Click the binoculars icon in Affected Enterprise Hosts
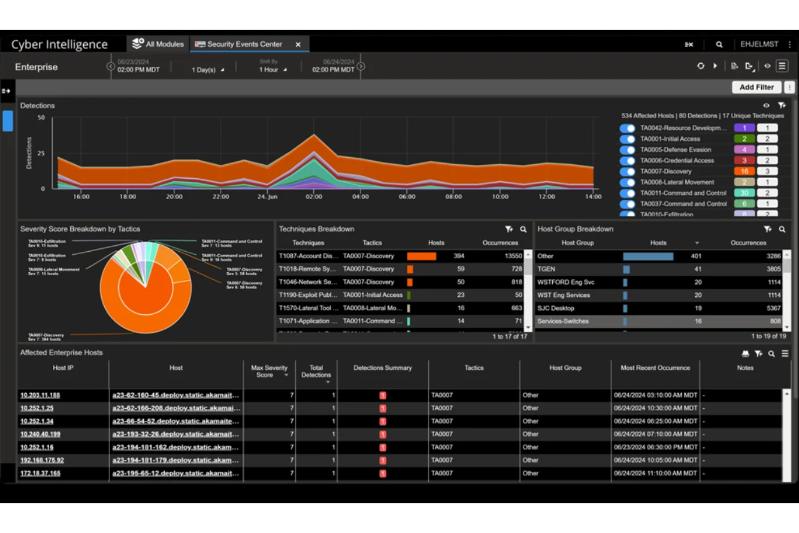The image size is (799, 533). point(744,354)
